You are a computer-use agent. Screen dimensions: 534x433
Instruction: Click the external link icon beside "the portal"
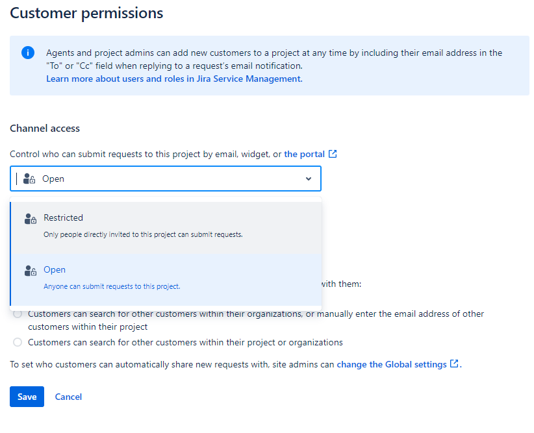click(333, 154)
